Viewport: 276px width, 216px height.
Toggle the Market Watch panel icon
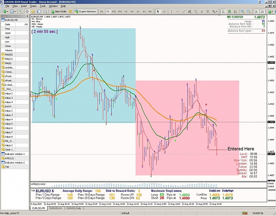click(21, 12)
